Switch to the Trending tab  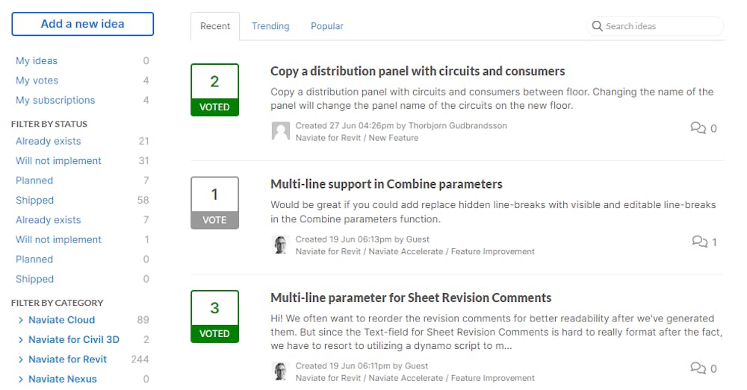[x=270, y=26]
